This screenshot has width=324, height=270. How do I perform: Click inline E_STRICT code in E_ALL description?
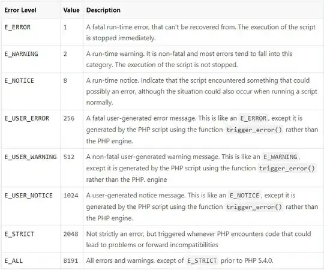(202, 261)
